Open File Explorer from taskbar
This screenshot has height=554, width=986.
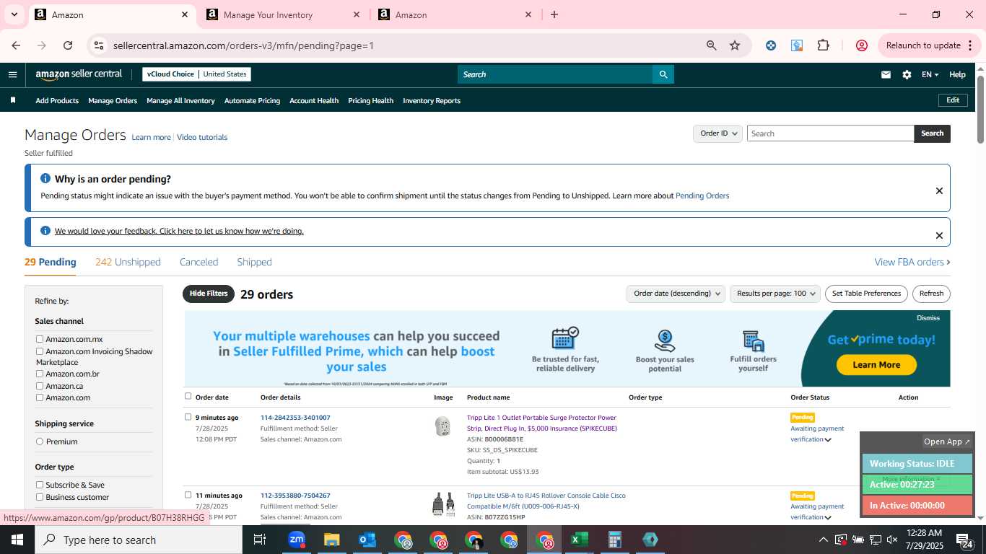[x=331, y=540]
